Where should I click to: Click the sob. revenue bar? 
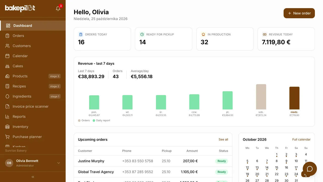point(261,97)
